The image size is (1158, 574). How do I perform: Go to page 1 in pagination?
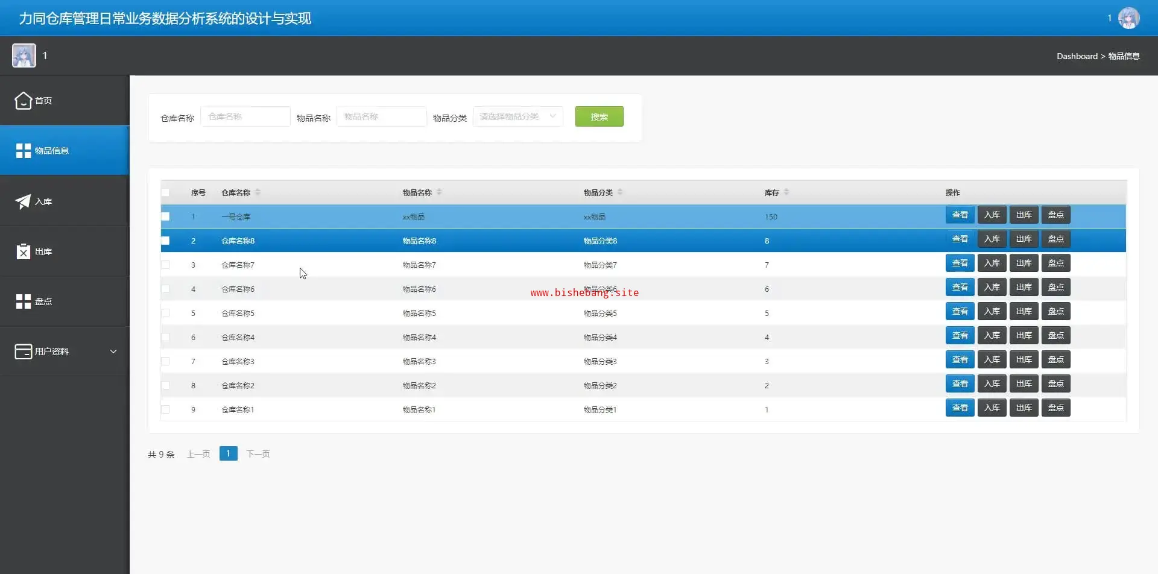[228, 453]
